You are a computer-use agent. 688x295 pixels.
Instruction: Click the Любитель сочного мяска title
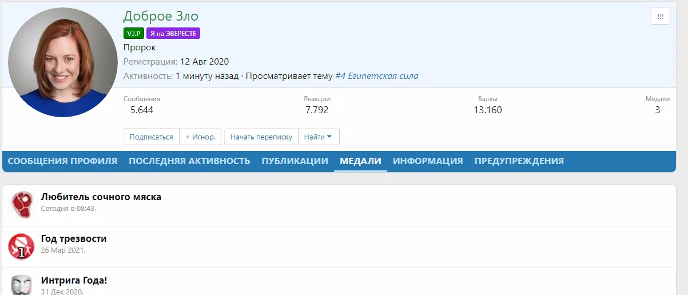pyautogui.click(x=101, y=197)
